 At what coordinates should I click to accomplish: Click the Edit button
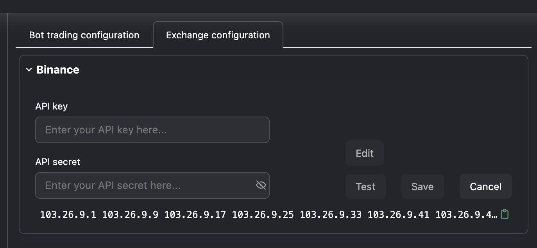click(365, 153)
